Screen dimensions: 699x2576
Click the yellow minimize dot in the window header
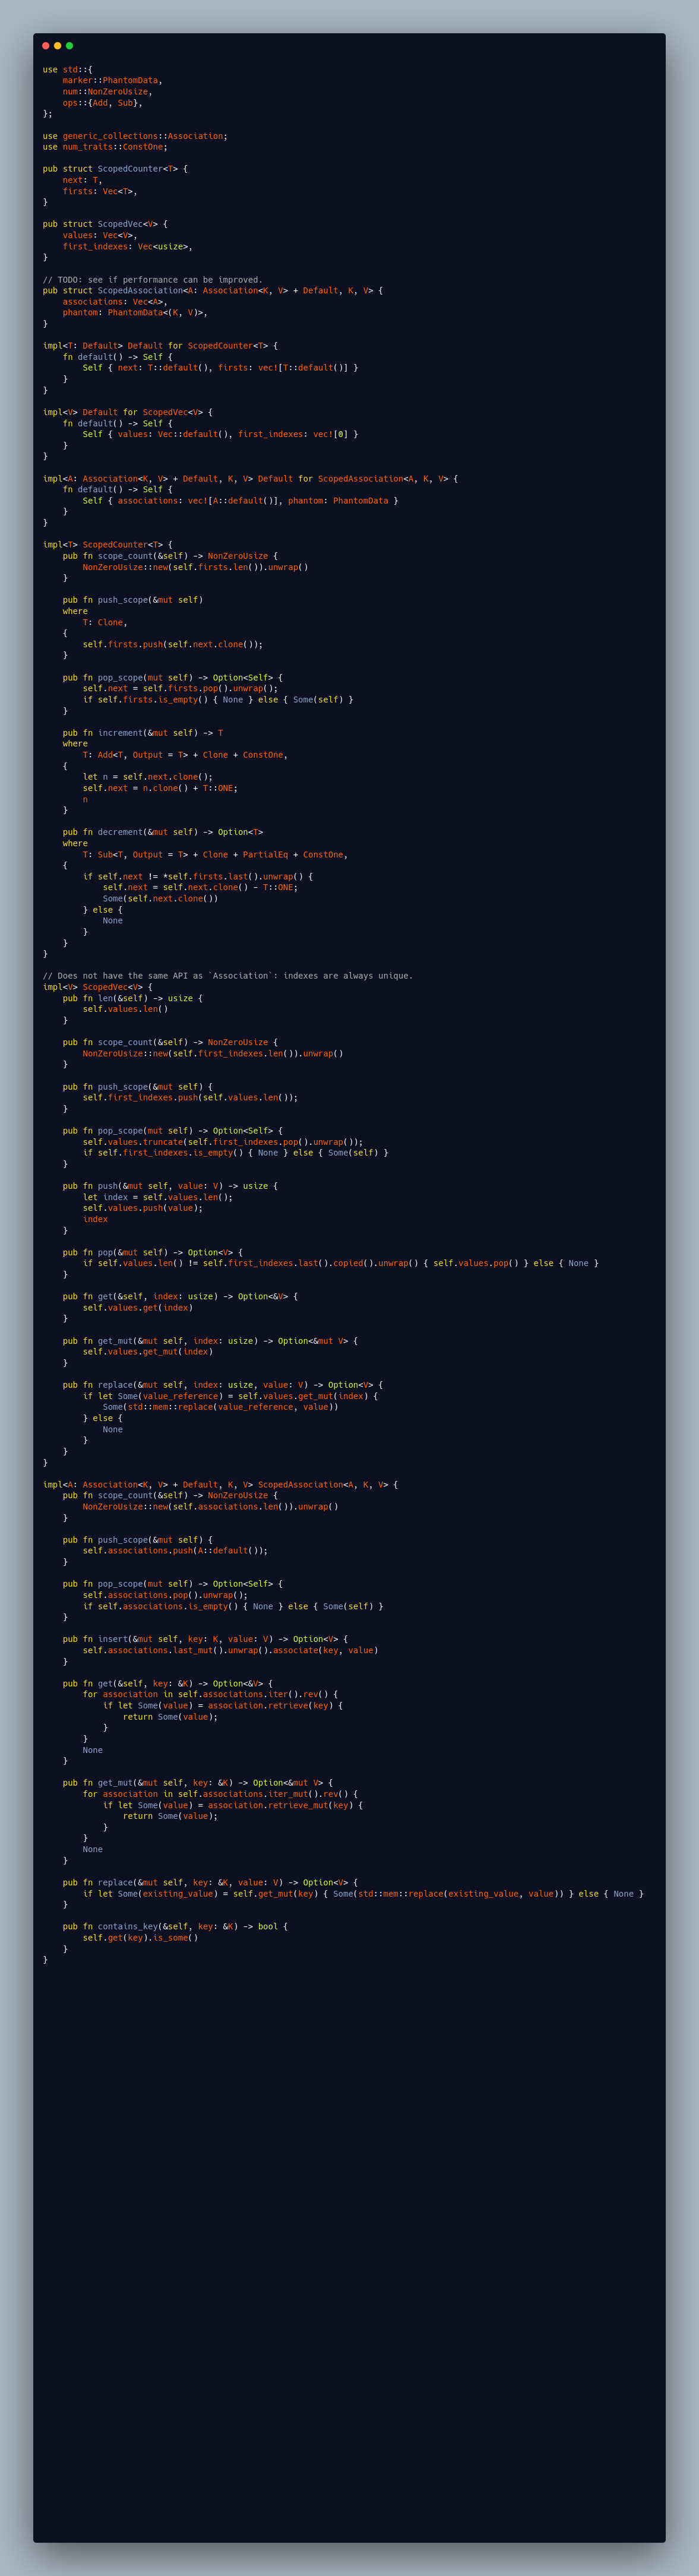point(57,46)
